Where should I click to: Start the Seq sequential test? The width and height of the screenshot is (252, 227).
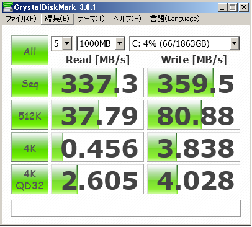click(x=30, y=82)
